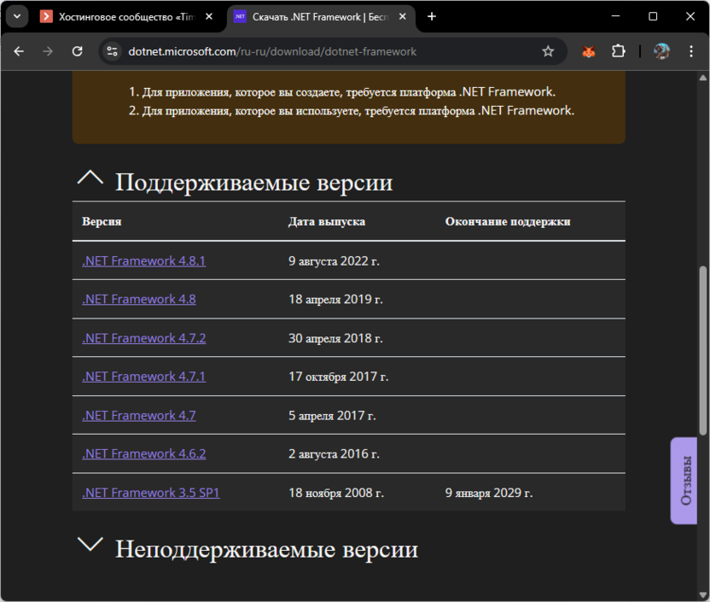The image size is (710, 602).
Task: Open the Chrome profile avatar
Action: point(661,51)
